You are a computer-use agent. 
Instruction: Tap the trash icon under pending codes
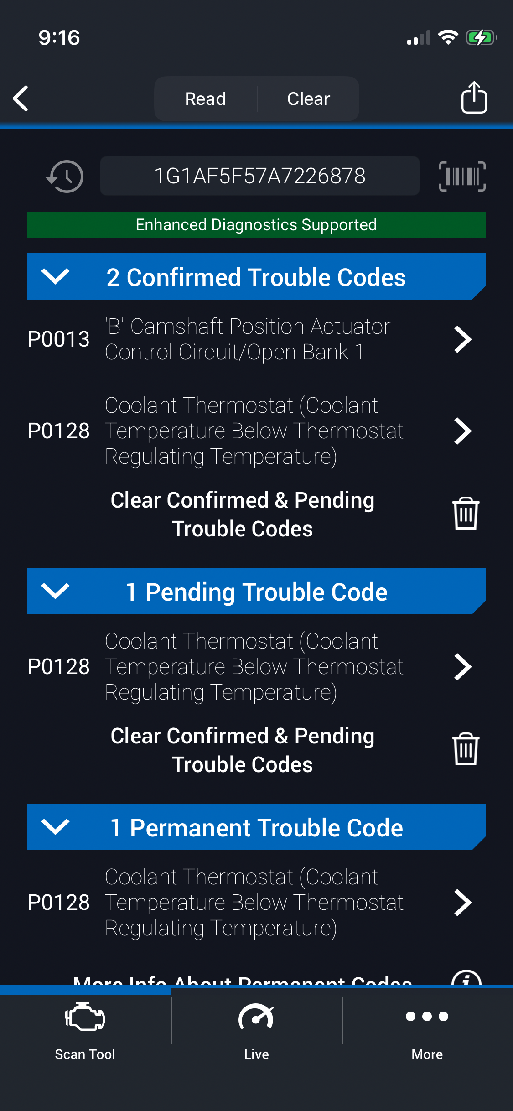(465, 749)
